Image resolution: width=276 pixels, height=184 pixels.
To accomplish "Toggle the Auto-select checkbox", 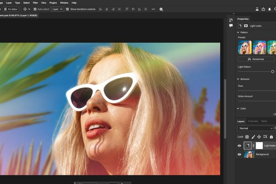I will point(35,9).
